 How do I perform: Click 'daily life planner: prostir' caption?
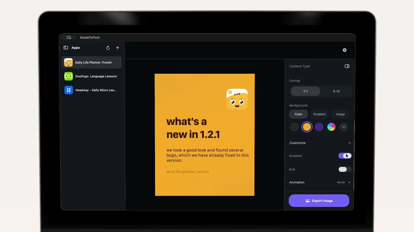pos(188,172)
